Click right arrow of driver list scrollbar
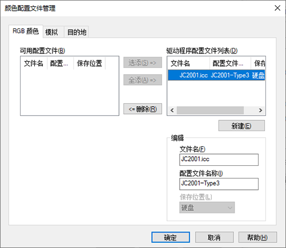 pyautogui.click(x=260, y=110)
